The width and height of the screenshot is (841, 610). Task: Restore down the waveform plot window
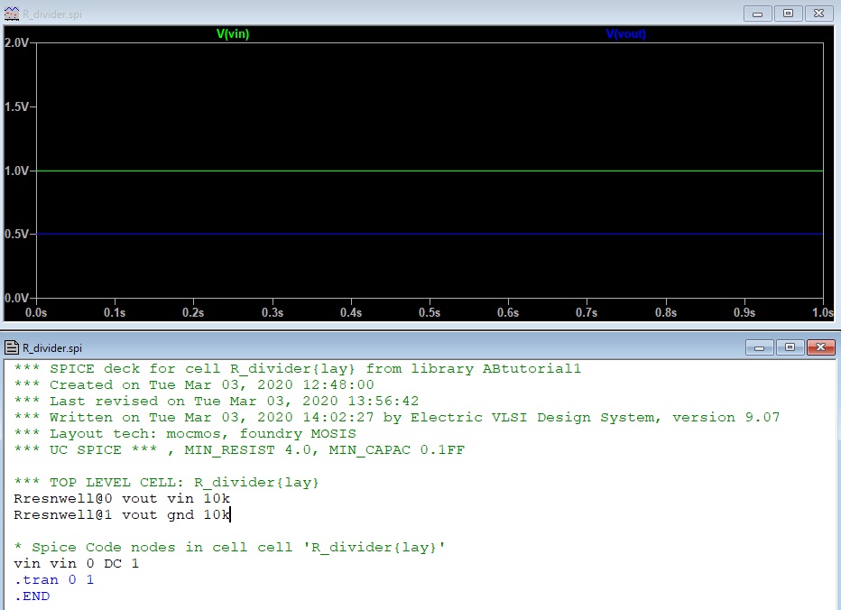[788, 13]
